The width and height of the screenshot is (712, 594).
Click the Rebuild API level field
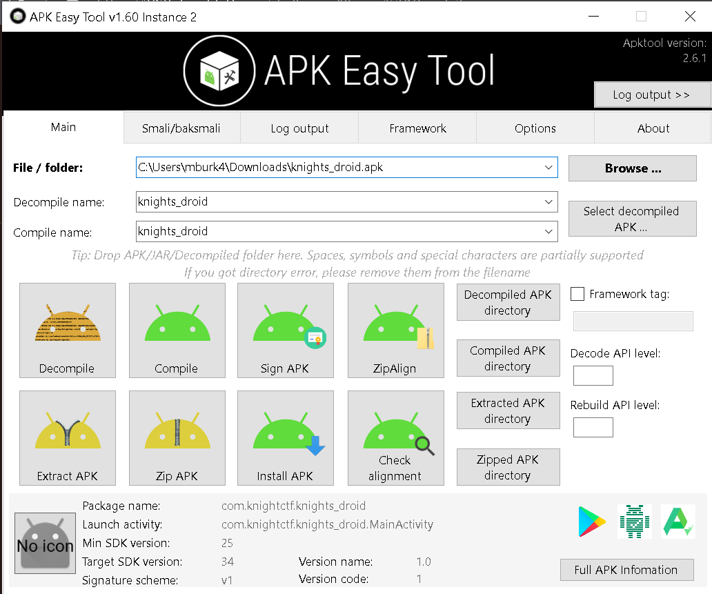pos(593,427)
